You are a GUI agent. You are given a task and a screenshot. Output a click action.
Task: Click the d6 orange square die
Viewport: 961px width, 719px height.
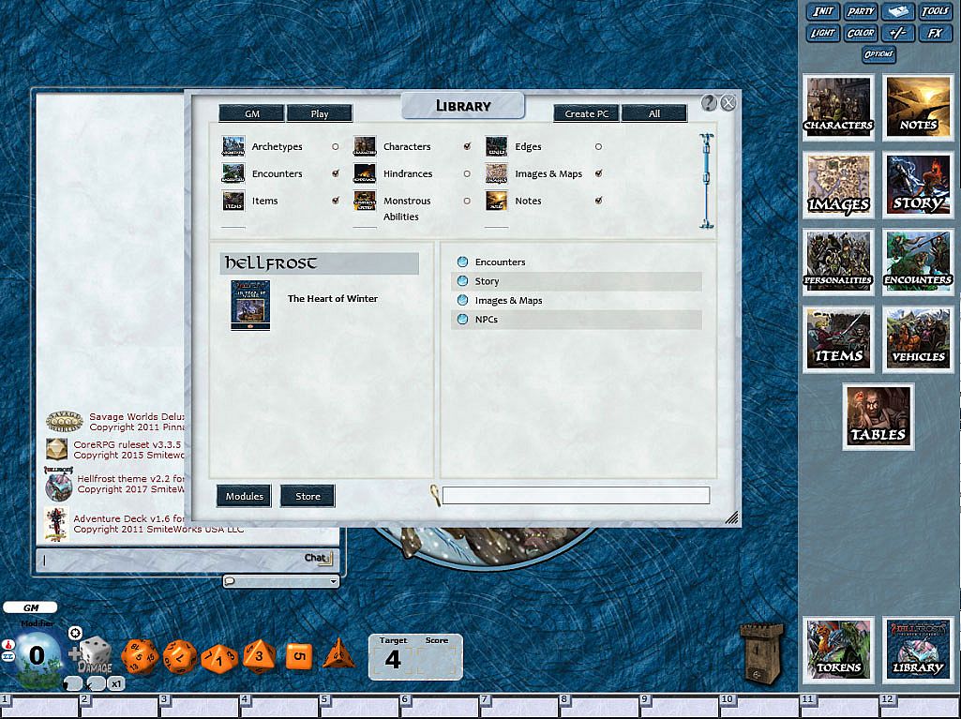point(299,656)
